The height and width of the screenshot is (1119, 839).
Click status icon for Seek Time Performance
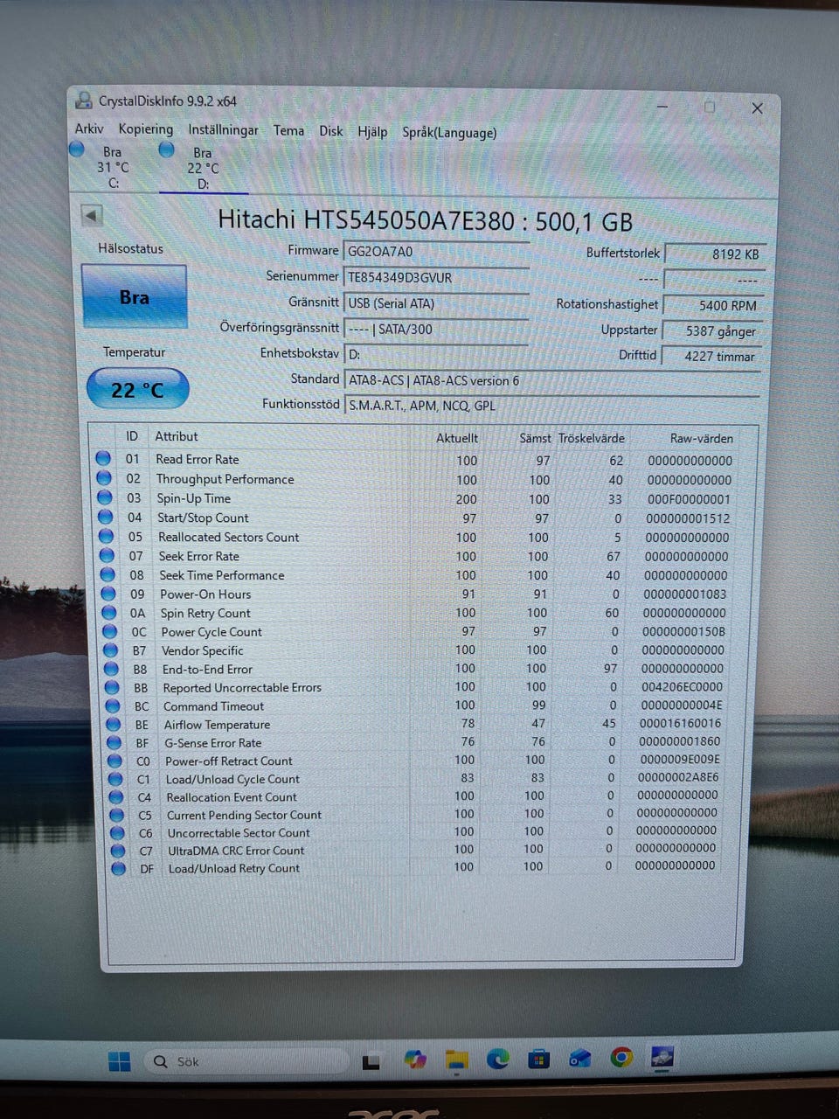[107, 574]
